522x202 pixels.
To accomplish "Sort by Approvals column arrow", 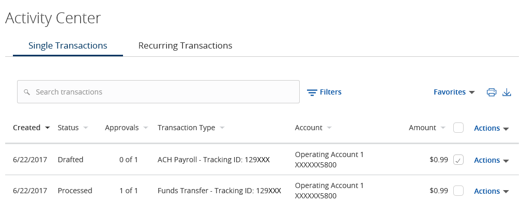I will pos(145,128).
